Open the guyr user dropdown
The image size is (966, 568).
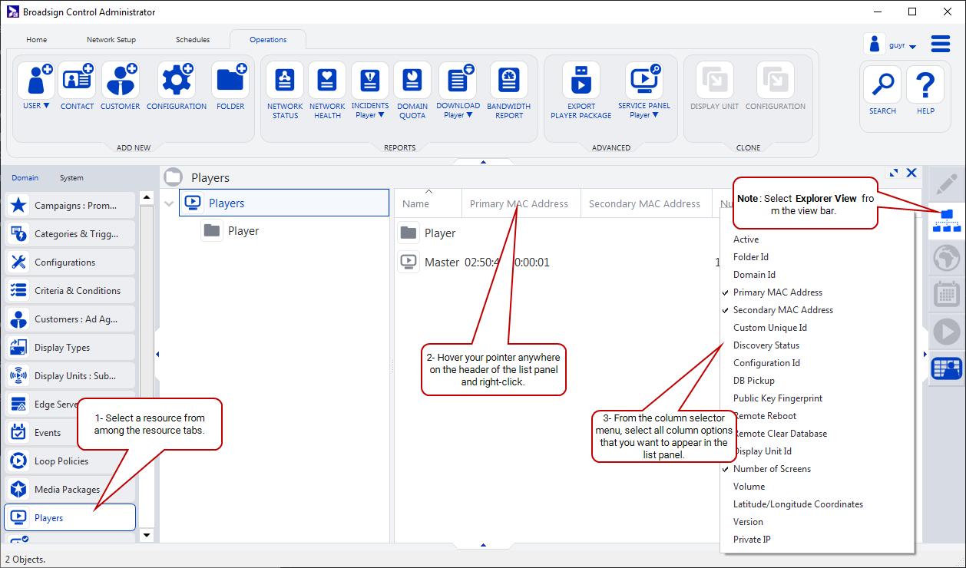click(901, 46)
